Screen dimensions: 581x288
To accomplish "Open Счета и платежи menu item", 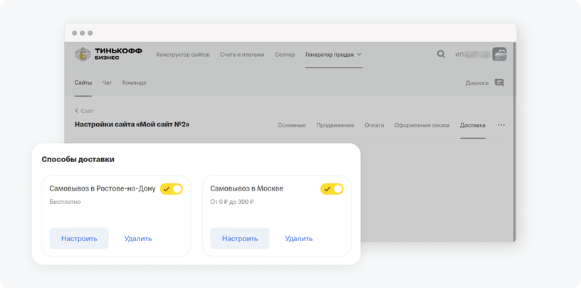I will tap(242, 54).
